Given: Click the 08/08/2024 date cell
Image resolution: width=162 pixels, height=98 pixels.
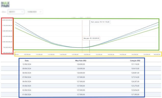Looking at the screenshot, I should 27,73.
